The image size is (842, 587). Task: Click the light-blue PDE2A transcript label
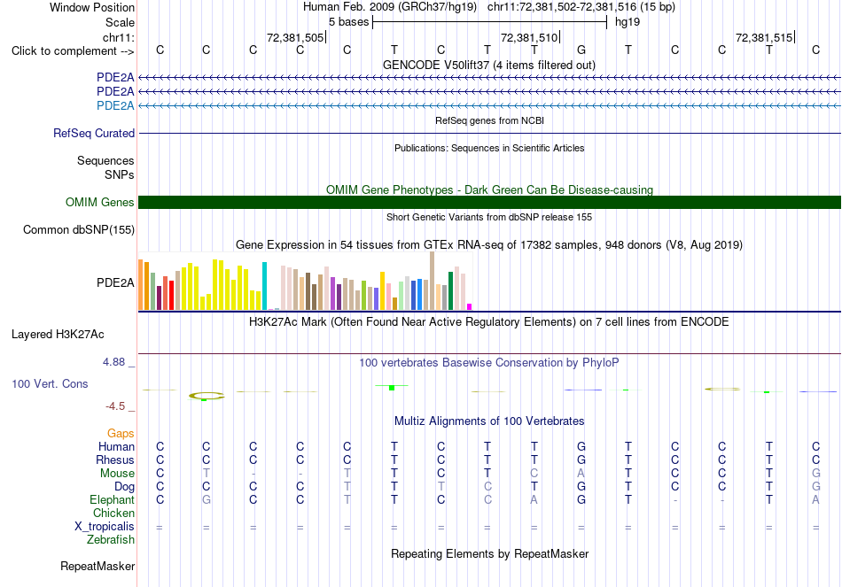pyautogui.click(x=115, y=105)
